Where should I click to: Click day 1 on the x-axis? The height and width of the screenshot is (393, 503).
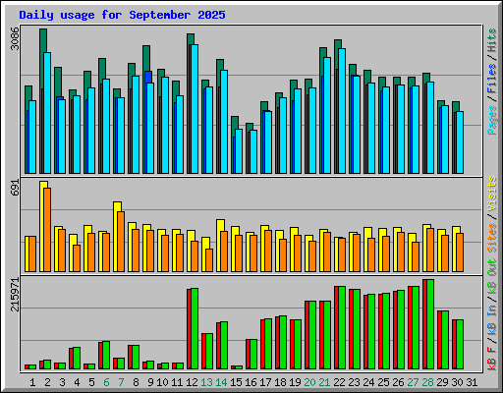click(32, 382)
